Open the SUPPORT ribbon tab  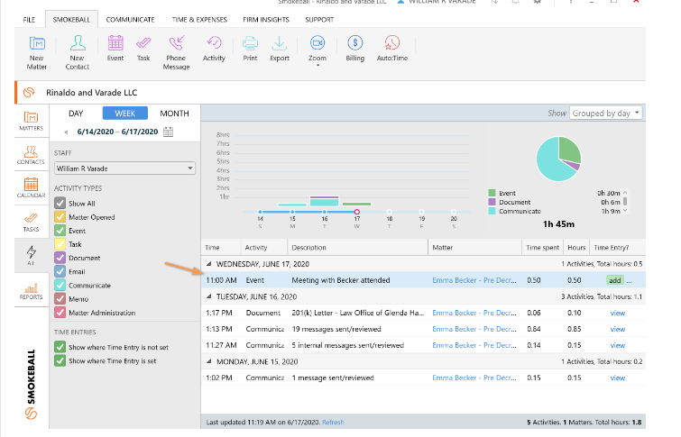click(319, 20)
